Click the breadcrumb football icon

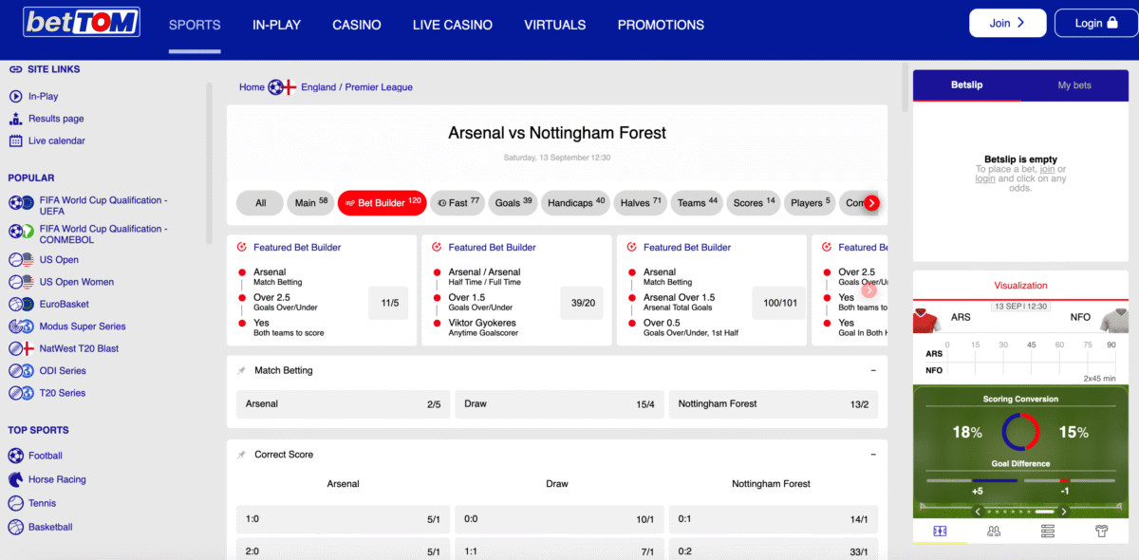[275, 87]
